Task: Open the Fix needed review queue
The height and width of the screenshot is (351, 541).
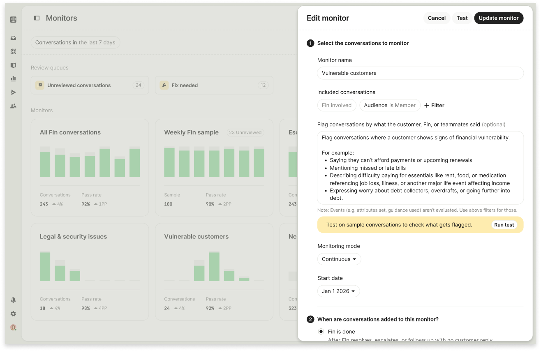Action: click(214, 85)
